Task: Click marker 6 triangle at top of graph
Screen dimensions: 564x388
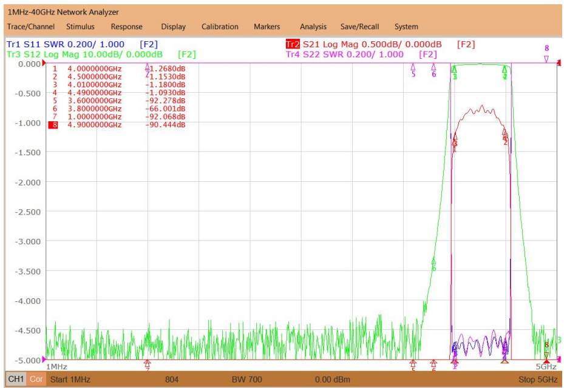Action: (434, 67)
